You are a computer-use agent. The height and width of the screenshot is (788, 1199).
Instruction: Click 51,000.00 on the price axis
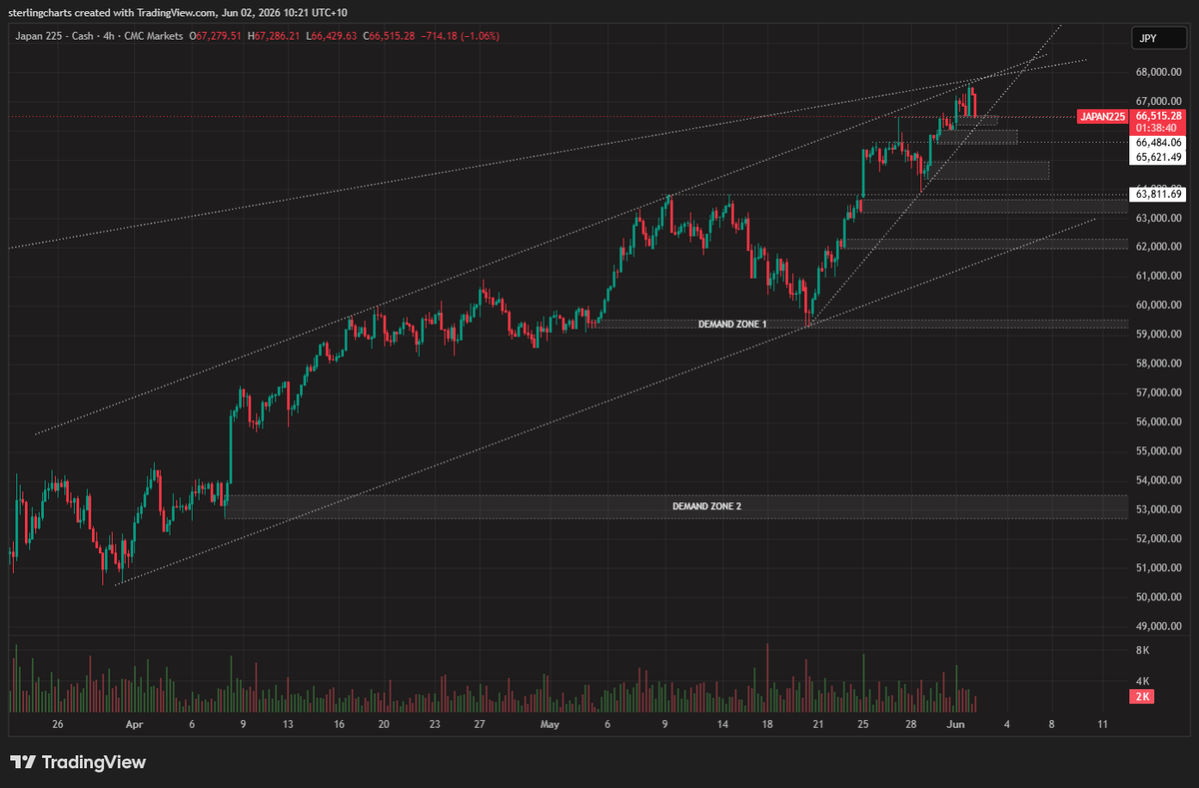(1159, 568)
